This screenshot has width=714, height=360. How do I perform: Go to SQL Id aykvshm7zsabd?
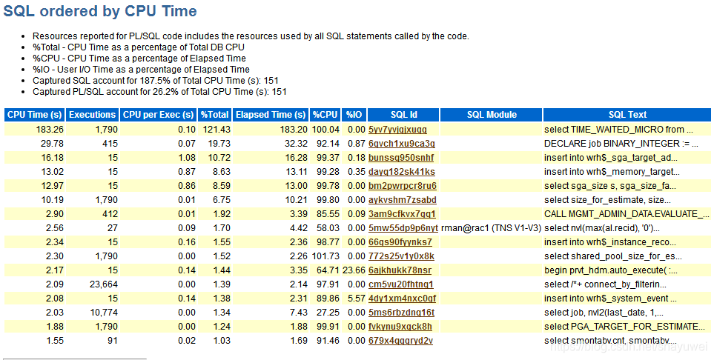click(403, 200)
